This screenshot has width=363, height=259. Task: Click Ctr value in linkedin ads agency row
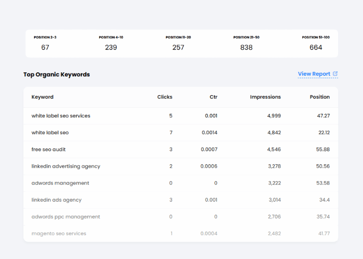coord(211,200)
